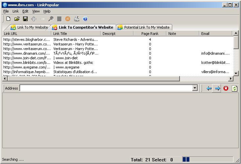
Task: Click the lcotter@blinkbit email cell
Action: point(215,63)
